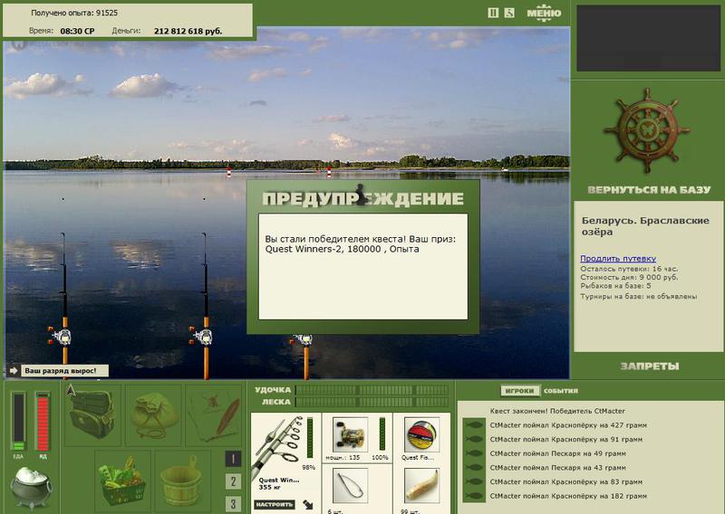Image resolution: width=725 pixels, height=514 pixels.
Task: Open the ЗАПРЕТЫ restrictions
Action: [650, 366]
